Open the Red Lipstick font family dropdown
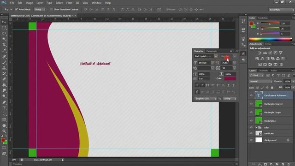 pos(216,56)
